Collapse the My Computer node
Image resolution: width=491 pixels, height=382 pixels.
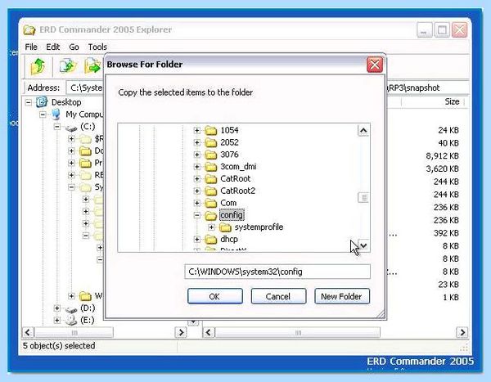[x=43, y=115]
